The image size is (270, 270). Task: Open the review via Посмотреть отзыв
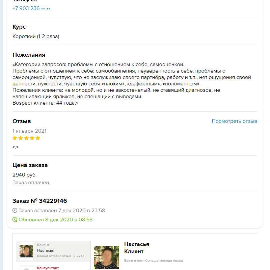pyautogui.click(x=234, y=121)
